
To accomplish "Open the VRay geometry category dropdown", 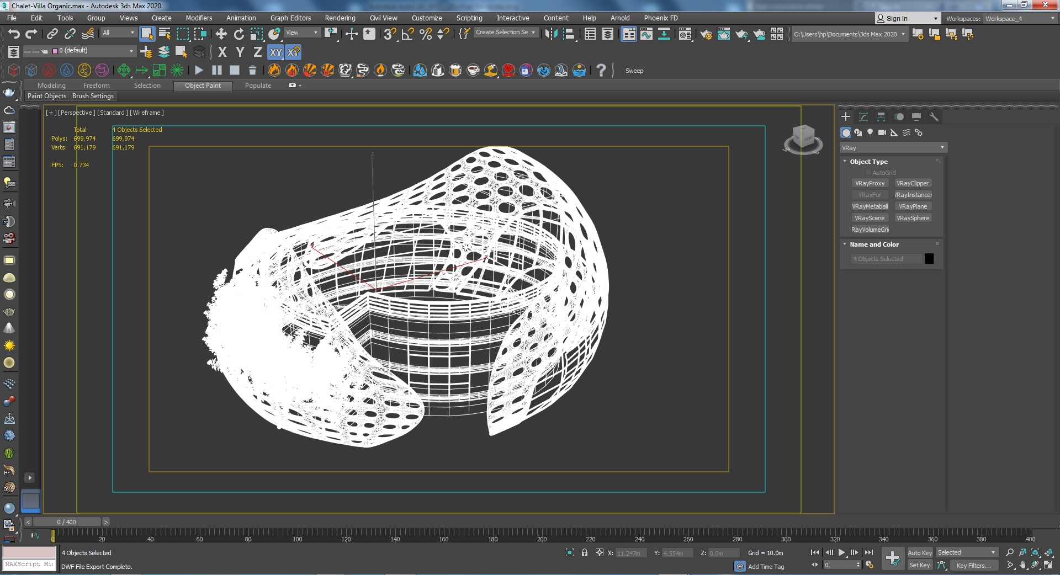I will click(893, 148).
